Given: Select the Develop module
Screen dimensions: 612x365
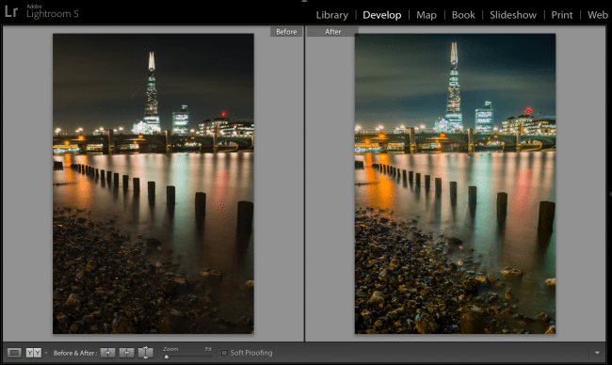Looking at the screenshot, I should 381,15.
